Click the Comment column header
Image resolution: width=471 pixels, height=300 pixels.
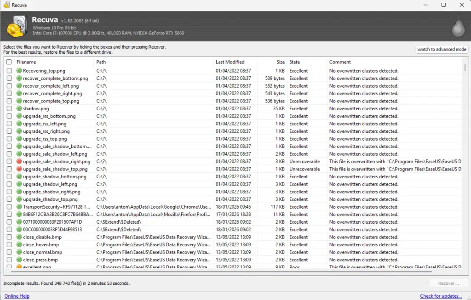[340, 62]
